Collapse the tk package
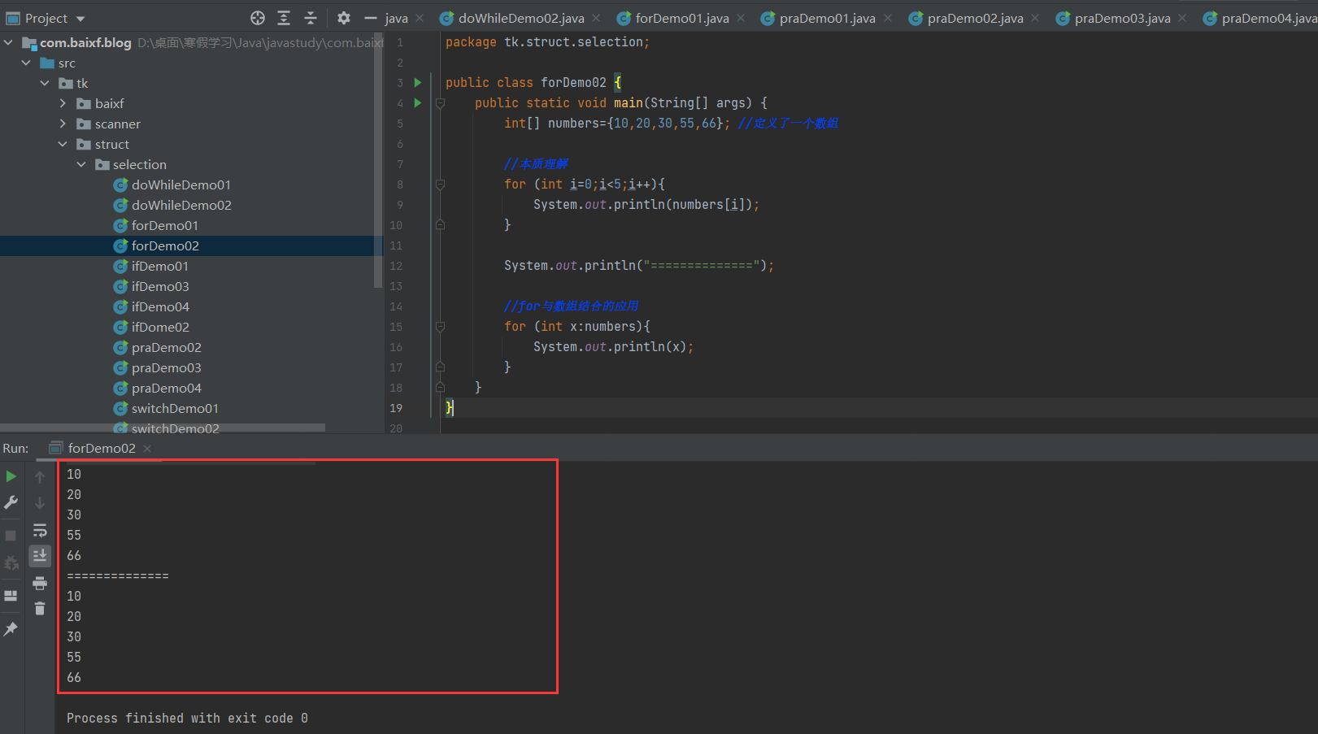Image resolution: width=1318 pixels, height=734 pixels. [46, 83]
